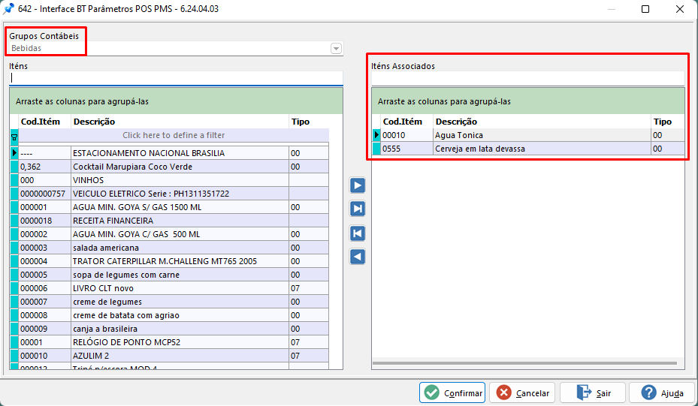Click Tipo header in Iténs Associados grid
This screenshot has width=698, height=406.
[668, 122]
